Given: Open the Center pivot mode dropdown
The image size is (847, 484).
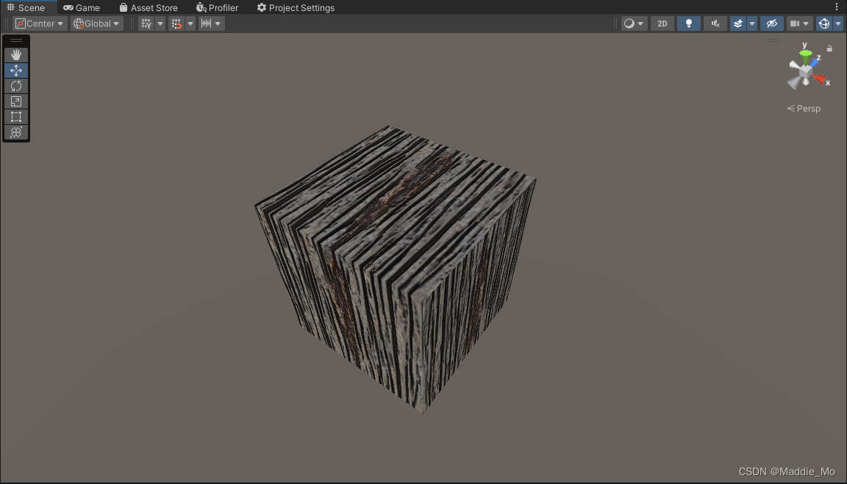Looking at the screenshot, I should 40,24.
